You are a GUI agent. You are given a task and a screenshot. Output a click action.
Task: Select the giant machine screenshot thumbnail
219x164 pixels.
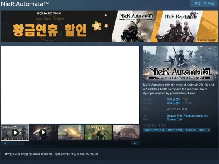(126, 132)
